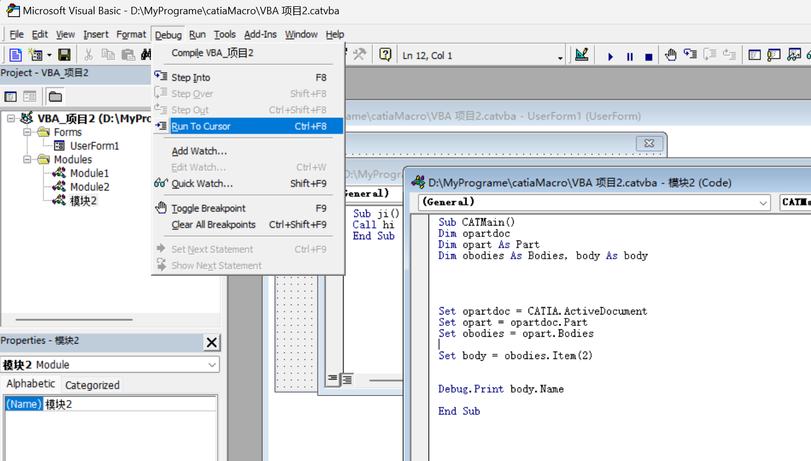Open the Format menu
This screenshot has width=811, height=461.
pos(132,34)
